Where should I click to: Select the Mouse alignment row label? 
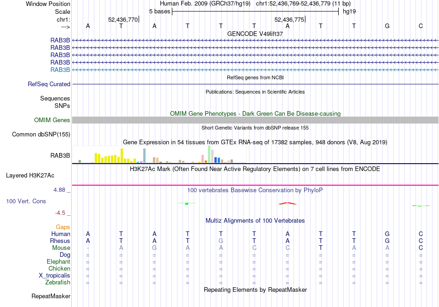(61, 248)
